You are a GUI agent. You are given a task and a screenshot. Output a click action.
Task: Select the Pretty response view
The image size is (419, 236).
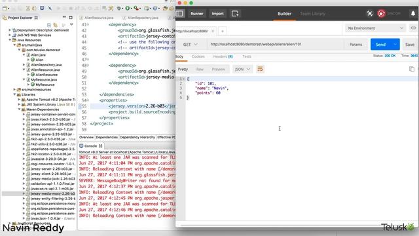pos(183,69)
